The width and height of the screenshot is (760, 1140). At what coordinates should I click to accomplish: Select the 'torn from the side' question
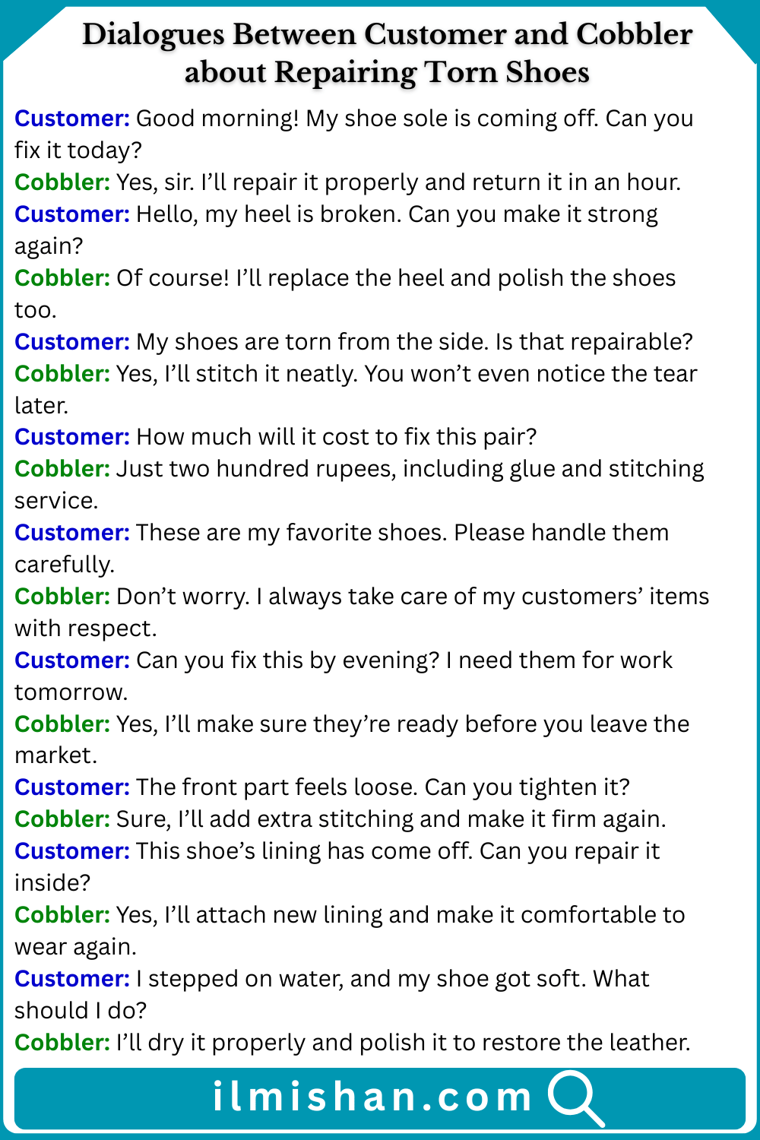pyautogui.click(x=414, y=342)
